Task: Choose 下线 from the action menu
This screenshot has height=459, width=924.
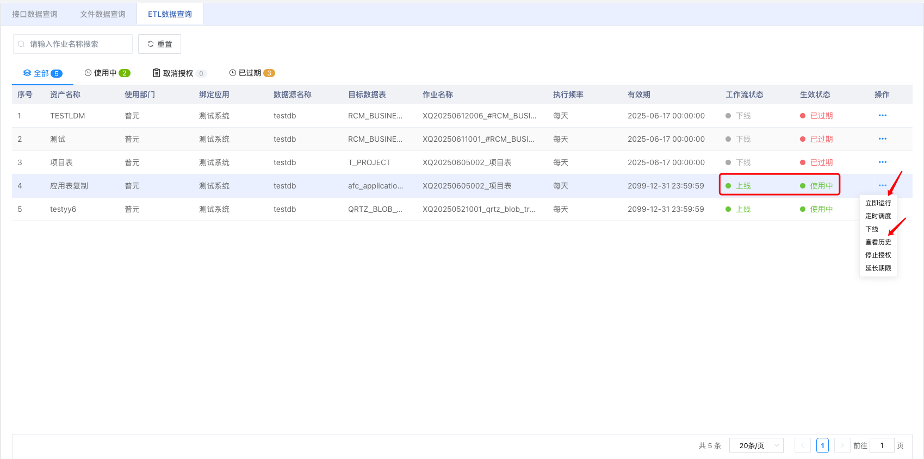Action: pyautogui.click(x=872, y=229)
